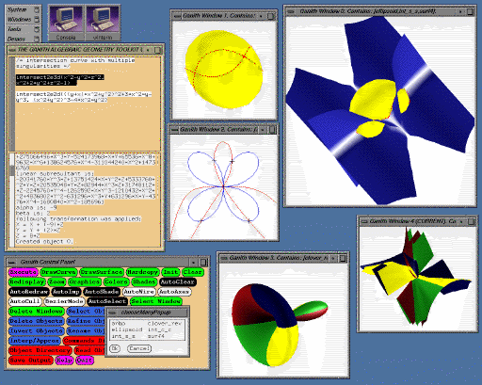Toggle the AutoClear option
Screen dimensions: 482x385
tap(178, 281)
